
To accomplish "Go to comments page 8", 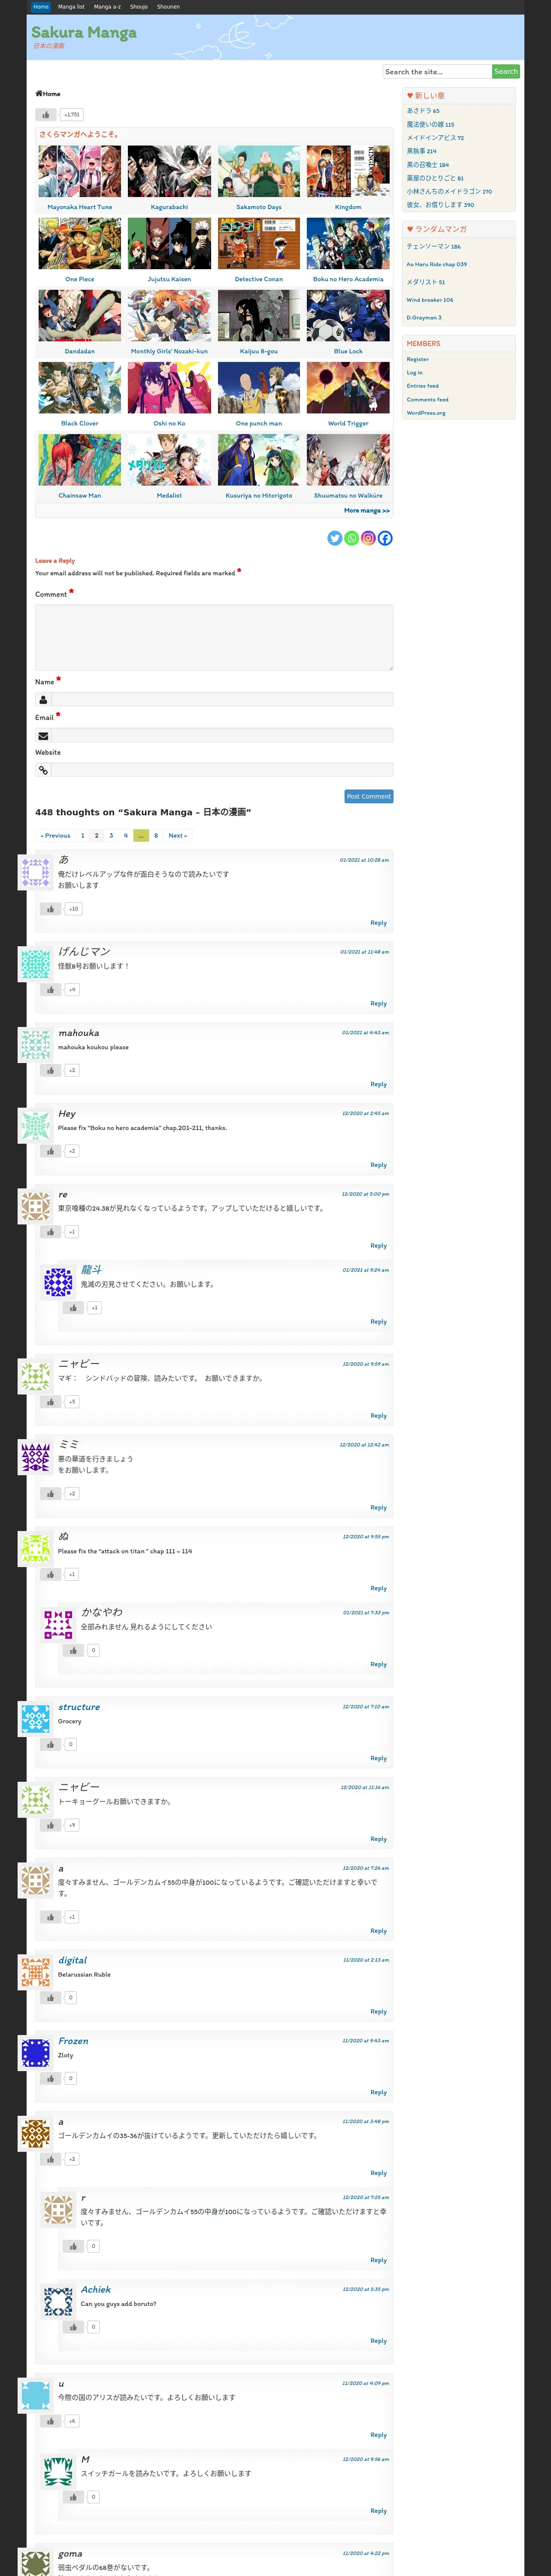I will pyautogui.click(x=156, y=835).
